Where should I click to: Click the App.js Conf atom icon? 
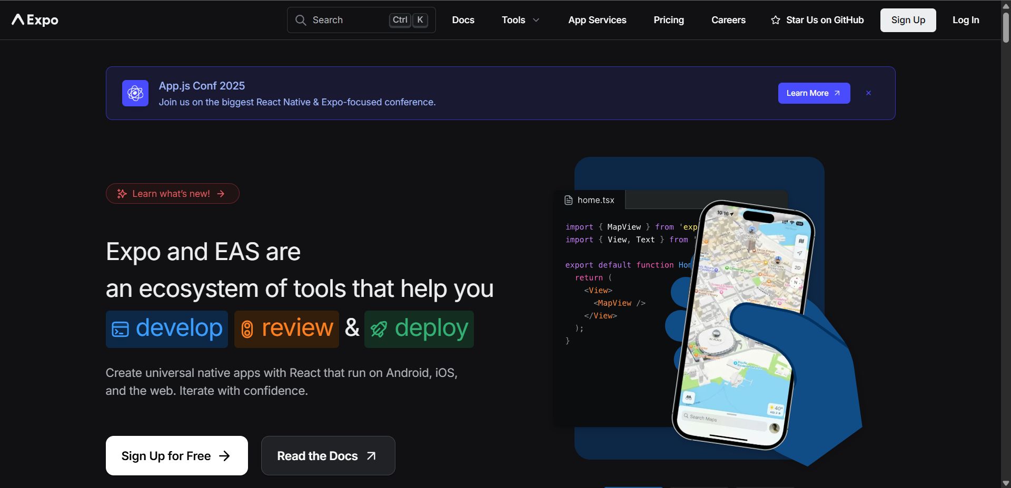coord(135,93)
